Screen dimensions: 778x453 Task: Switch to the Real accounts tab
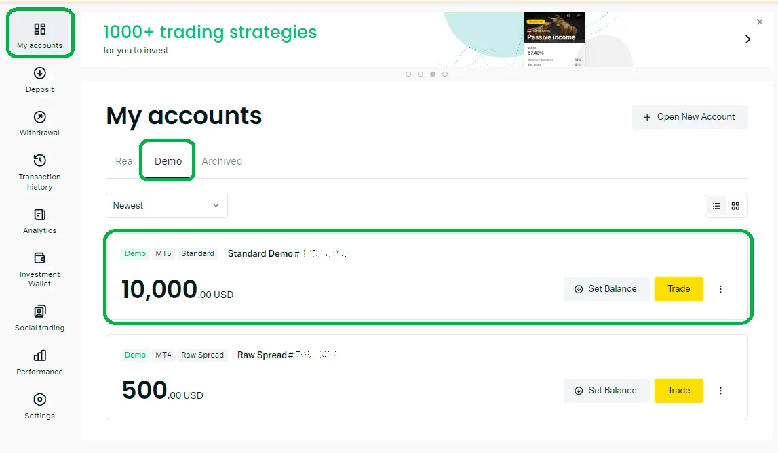(125, 161)
